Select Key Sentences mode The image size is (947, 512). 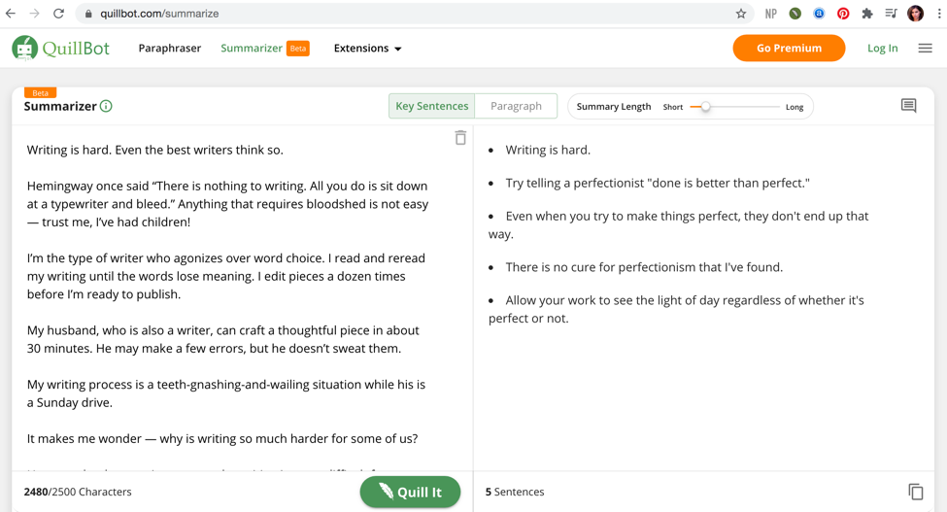pos(431,106)
